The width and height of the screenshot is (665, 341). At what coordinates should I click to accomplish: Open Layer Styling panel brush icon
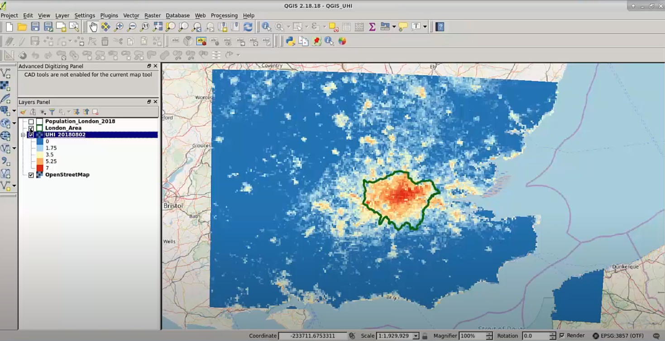pos(23,112)
